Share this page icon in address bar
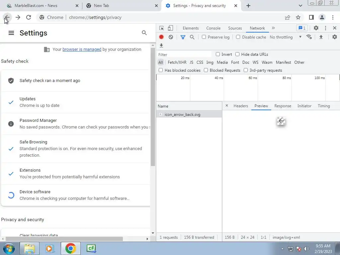 288,17
